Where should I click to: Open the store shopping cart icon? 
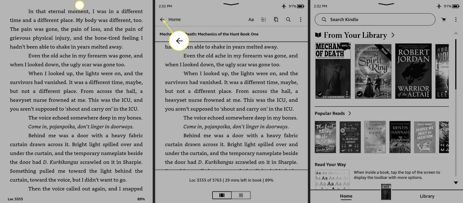point(444,19)
